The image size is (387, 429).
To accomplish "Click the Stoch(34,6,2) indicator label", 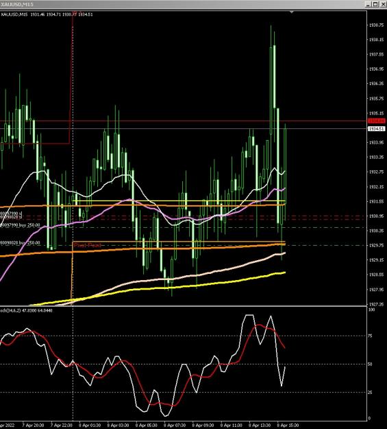I will pyautogui.click(x=26, y=310).
